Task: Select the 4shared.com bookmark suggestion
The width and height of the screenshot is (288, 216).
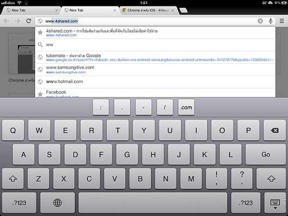Action: tap(155, 33)
